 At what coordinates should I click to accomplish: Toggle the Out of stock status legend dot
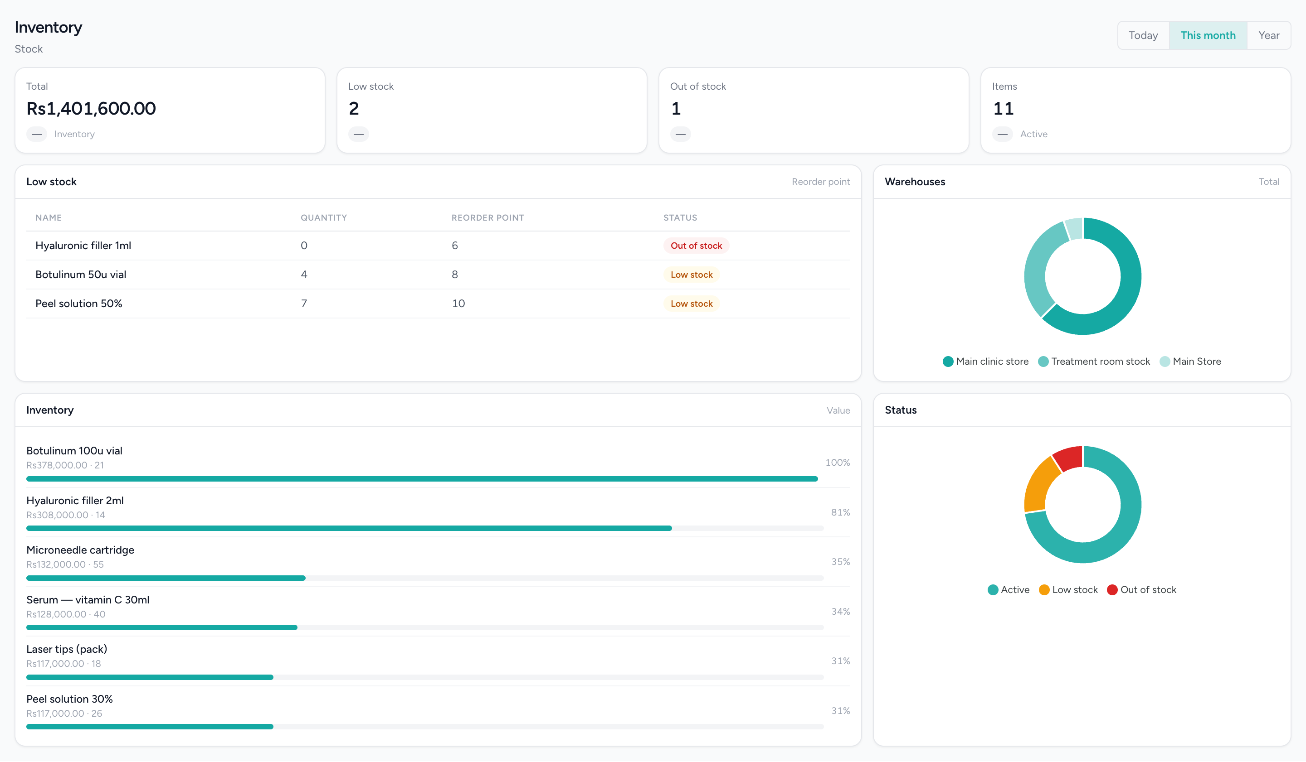pyautogui.click(x=1112, y=589)
